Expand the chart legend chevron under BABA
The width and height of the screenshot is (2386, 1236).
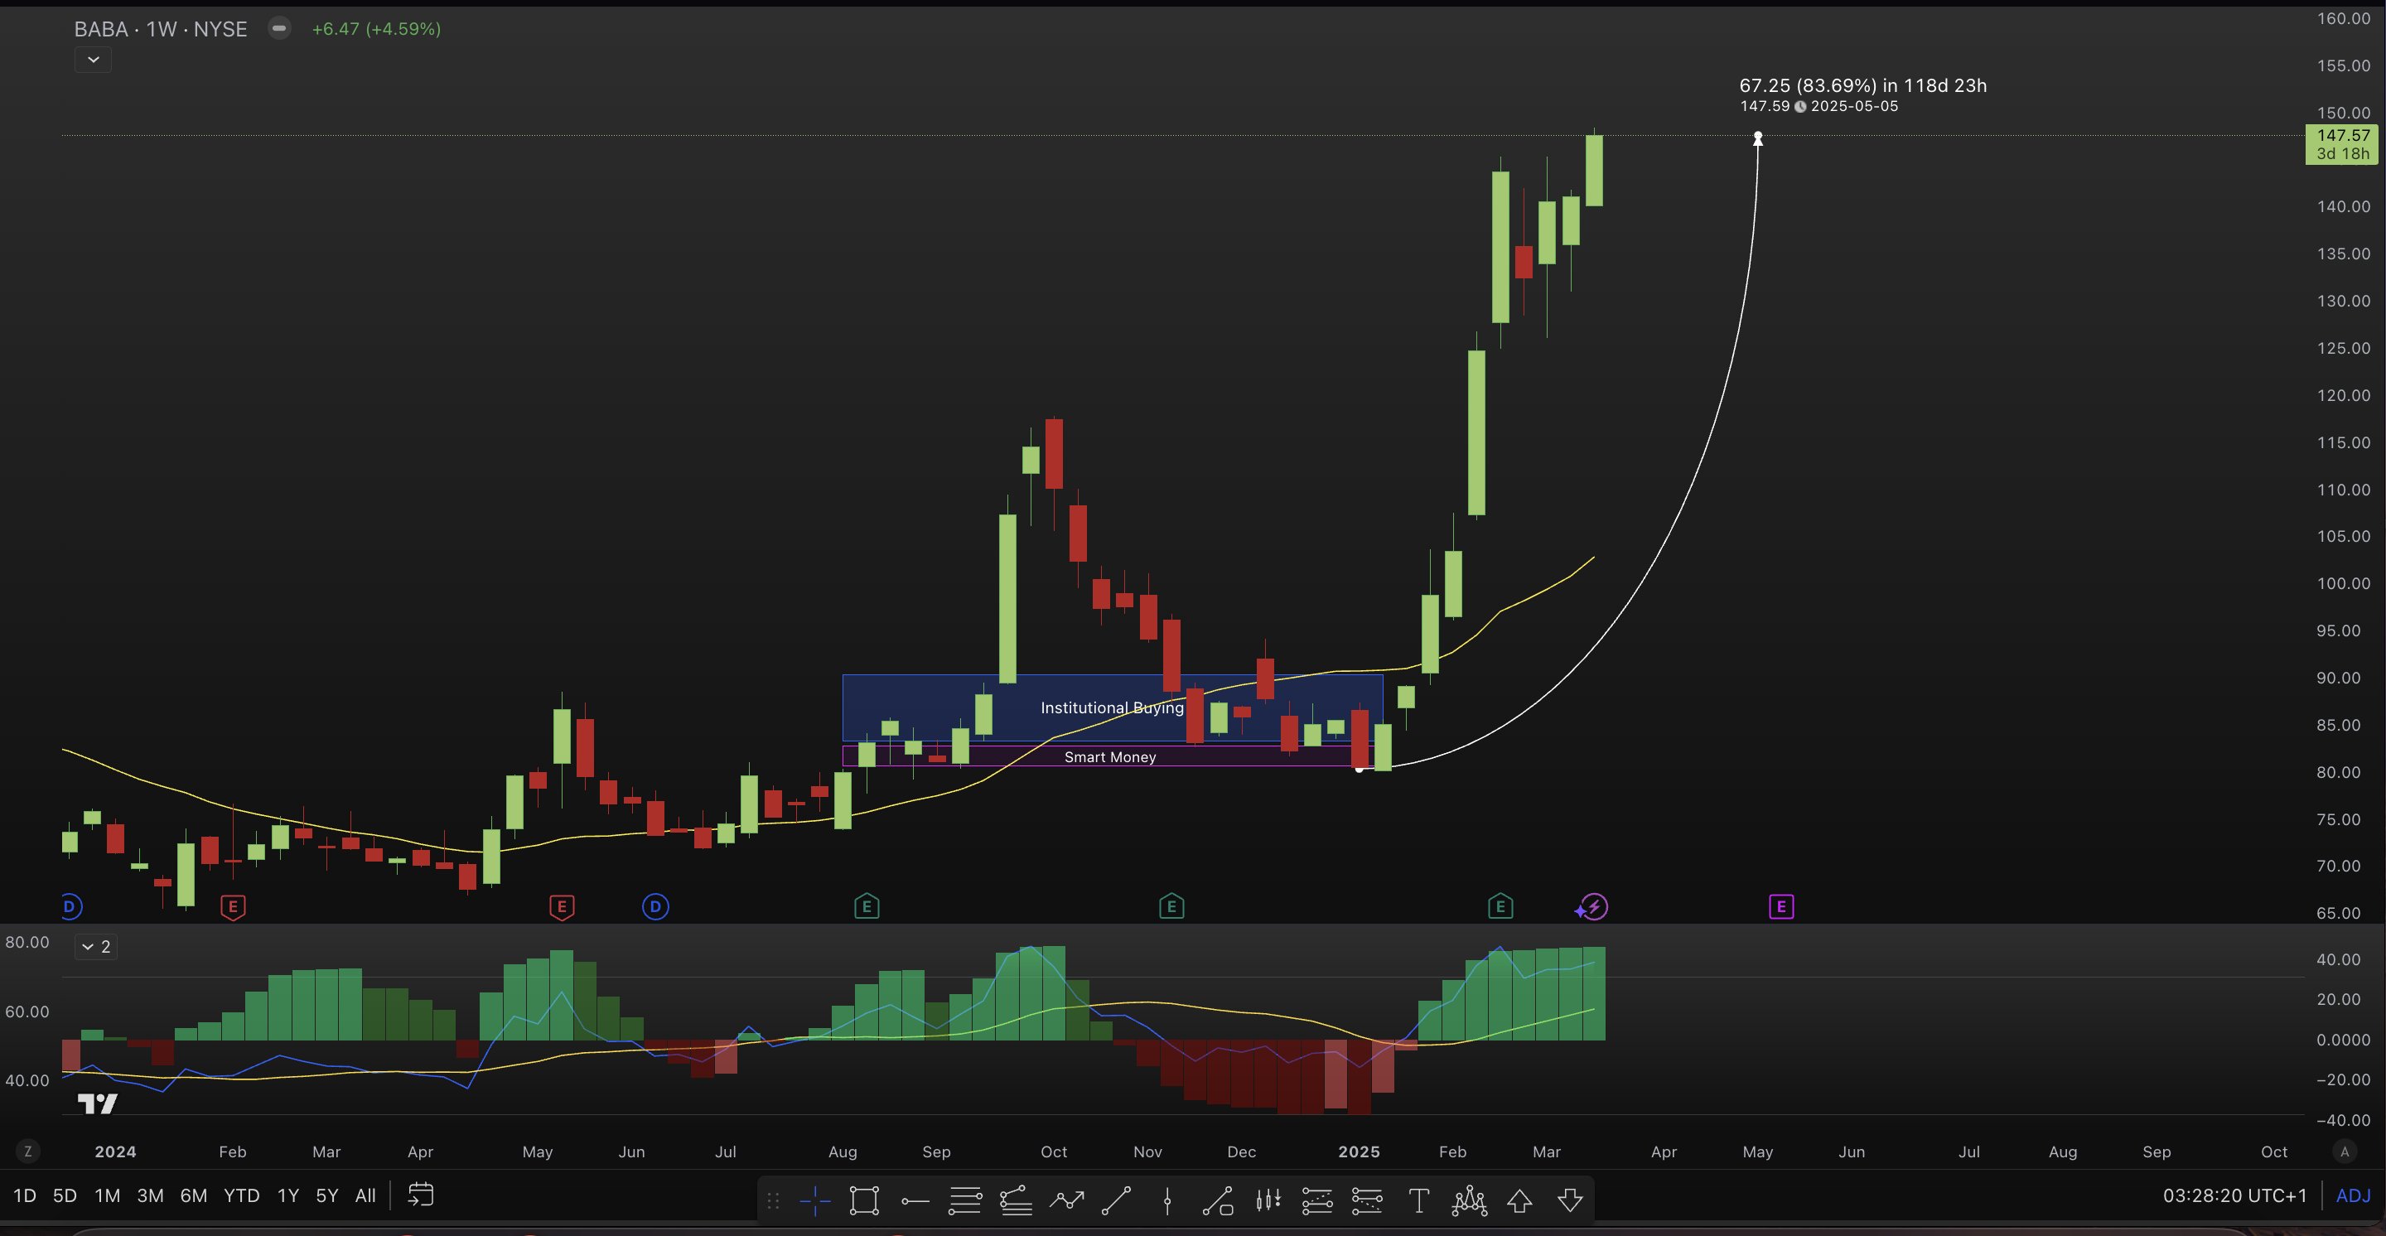[x=93, y=60]
